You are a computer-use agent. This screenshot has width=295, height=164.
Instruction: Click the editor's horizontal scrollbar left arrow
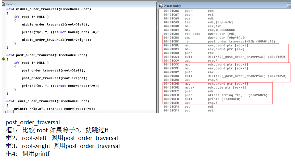5,111
